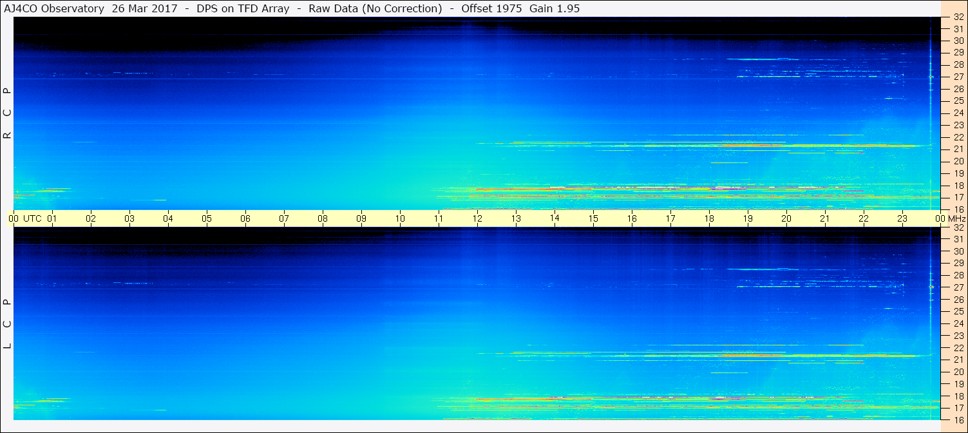Select the 06 hour tick on time axis
The image size is (968, 433).
[245, 218]
